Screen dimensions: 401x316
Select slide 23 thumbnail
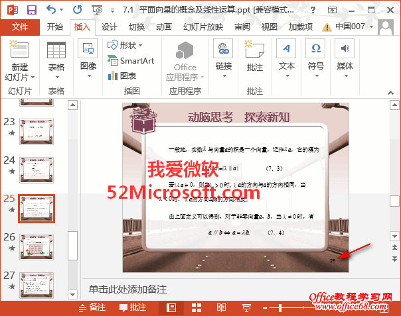point(37,132)
